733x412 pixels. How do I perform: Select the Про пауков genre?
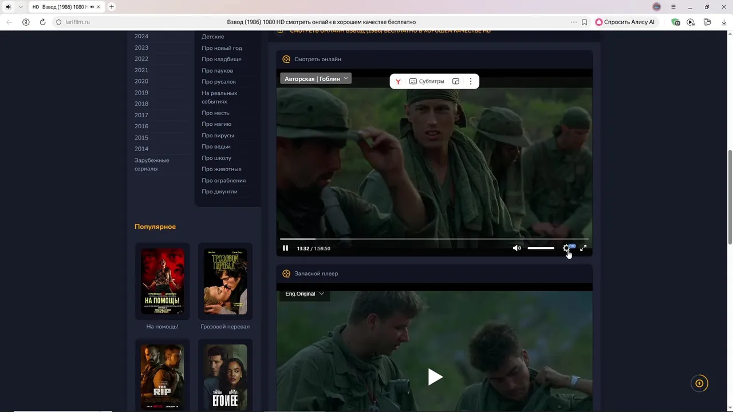click(x=217, y=70)
